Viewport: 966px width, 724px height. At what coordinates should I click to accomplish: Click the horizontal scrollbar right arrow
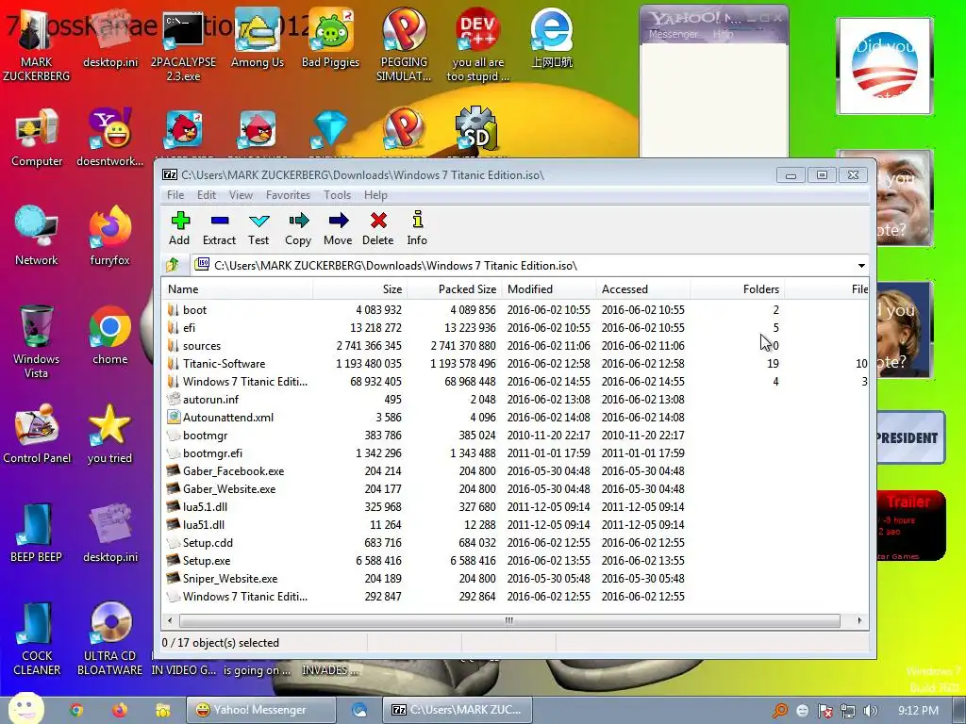(859, 620)
